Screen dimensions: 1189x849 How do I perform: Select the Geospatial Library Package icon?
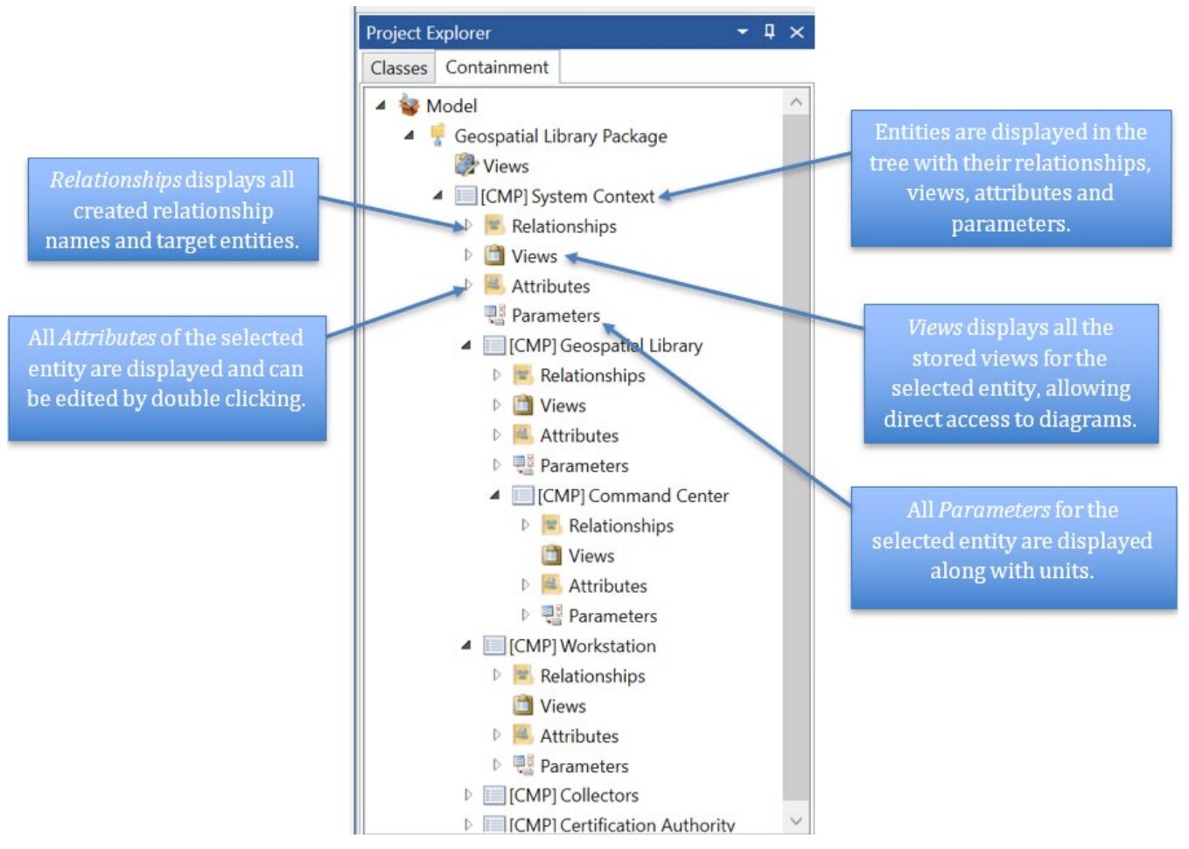tap(437, 136)
